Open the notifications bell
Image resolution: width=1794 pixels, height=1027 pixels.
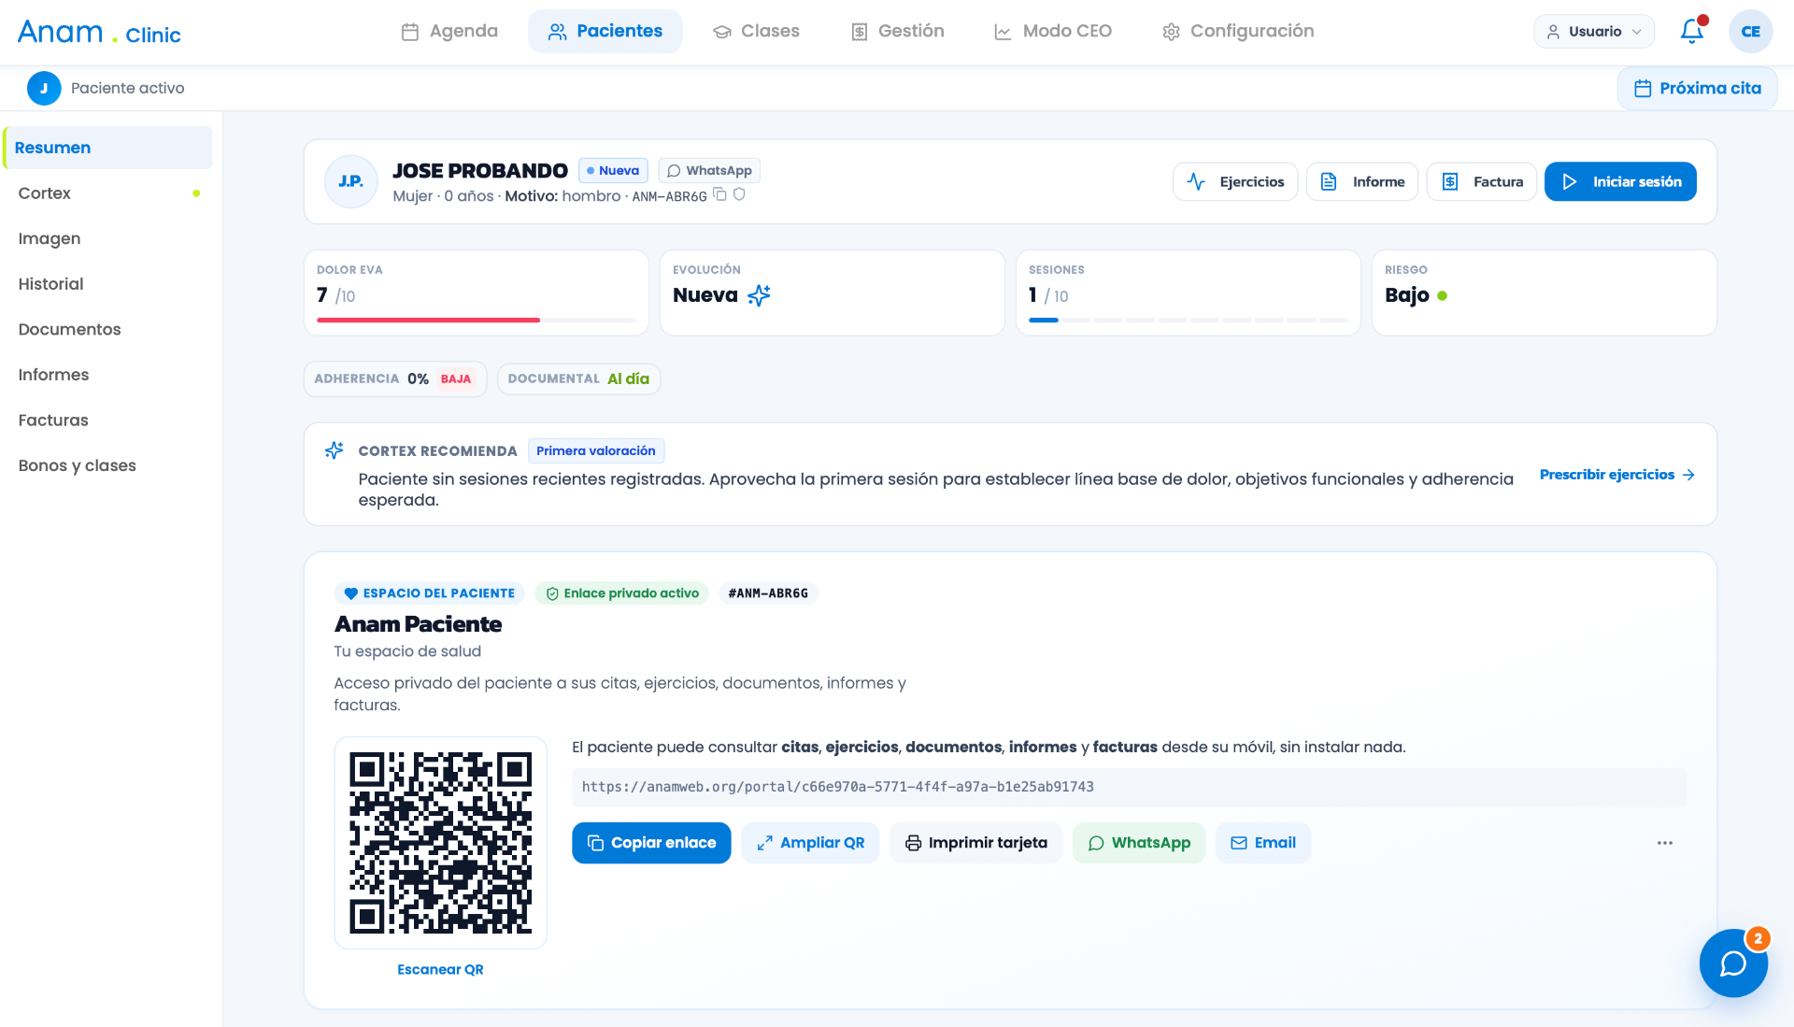click(1692, 31)
